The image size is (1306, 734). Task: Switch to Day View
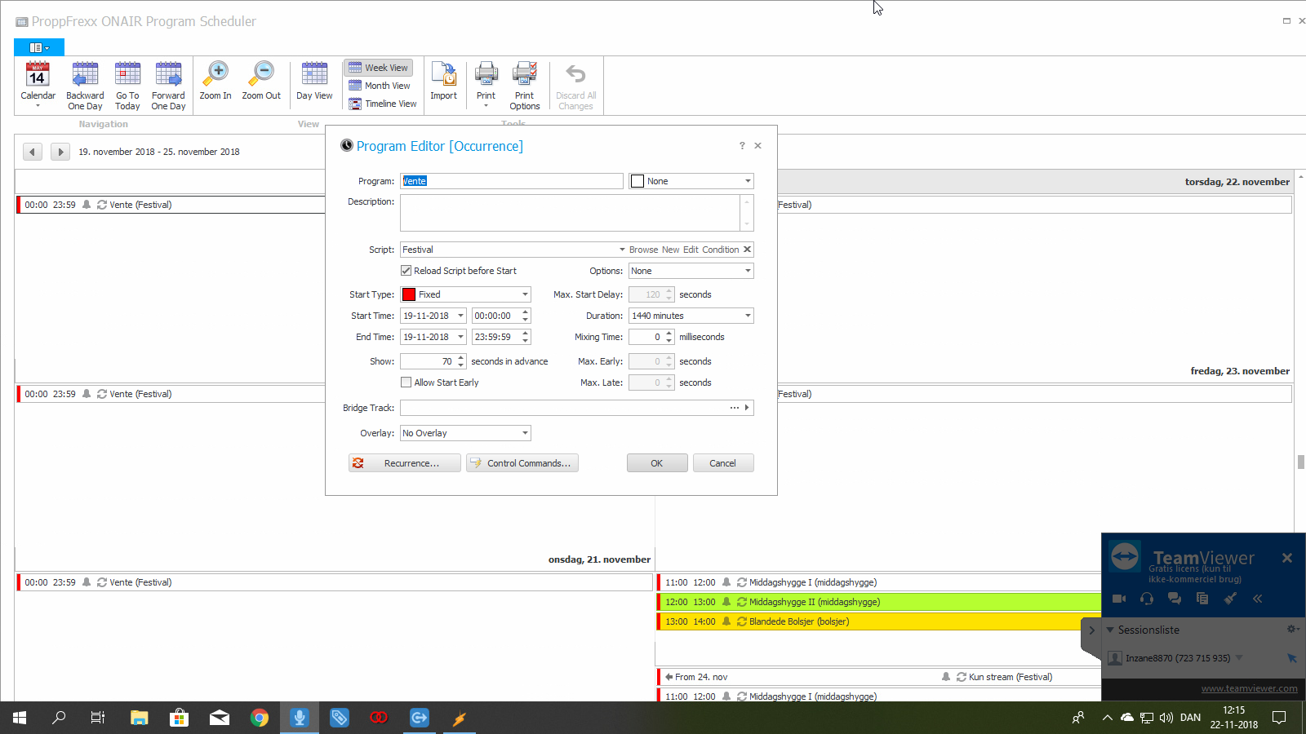[x=314, y=81]
